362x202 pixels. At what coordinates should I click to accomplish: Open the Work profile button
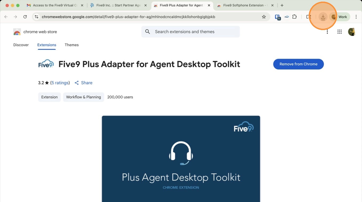(339, 17)
